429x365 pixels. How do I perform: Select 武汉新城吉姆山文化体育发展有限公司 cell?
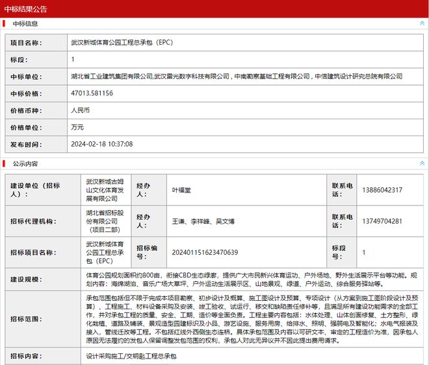(x=106, y=190)
